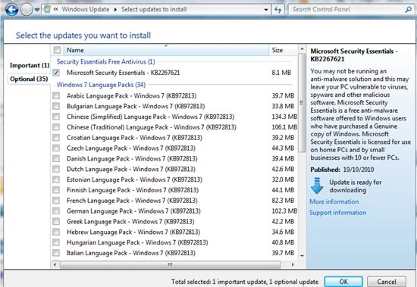Check the Chinese (Simplified) Language Pack box
This screenshot has width=417, height=287.
click(56, 117)
